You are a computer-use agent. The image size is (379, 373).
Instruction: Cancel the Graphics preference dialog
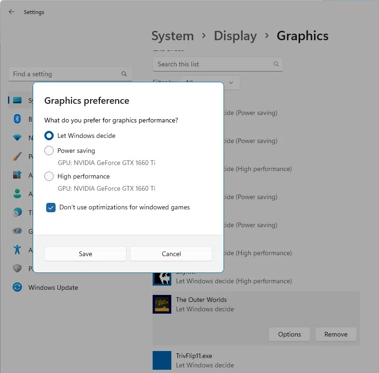pyautogui.click(x=171, y=253)
